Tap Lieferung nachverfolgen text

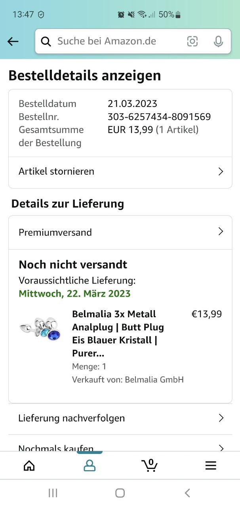(72, 418)
